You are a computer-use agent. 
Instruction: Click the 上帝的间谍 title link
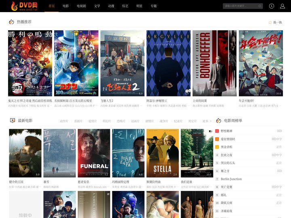[x=200, y=101]
